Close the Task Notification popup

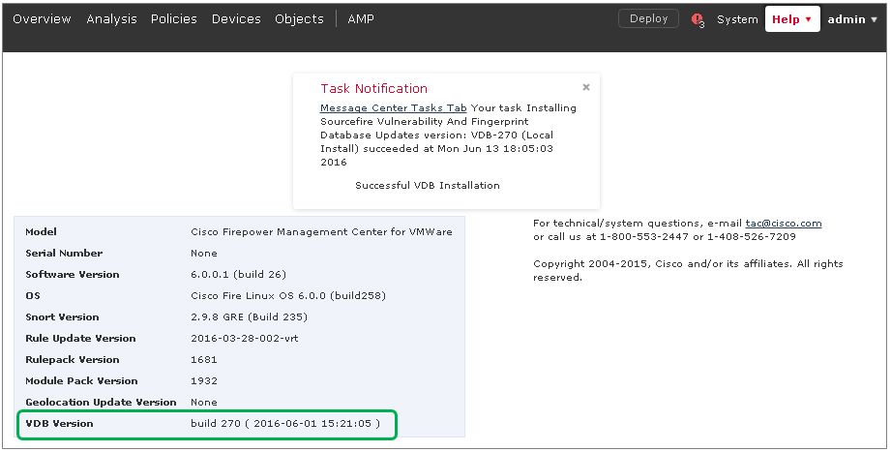[586, 87]
